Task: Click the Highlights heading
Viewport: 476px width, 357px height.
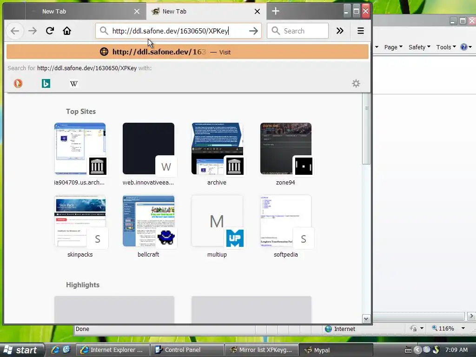Action: [x=83, y=285]
